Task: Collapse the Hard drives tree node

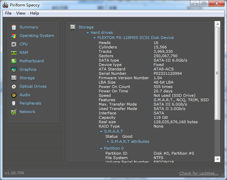Action: pos(88,33)
